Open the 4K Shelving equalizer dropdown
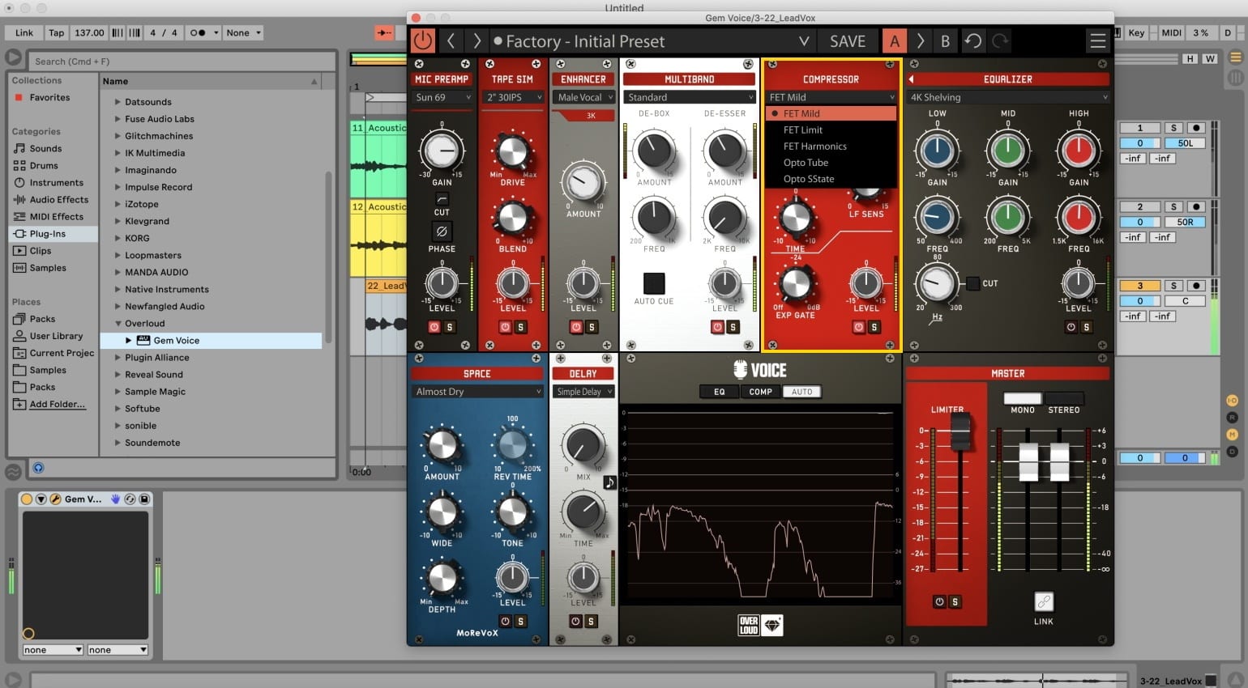This screenshot has height=688, width=1248. point(1007,97)
